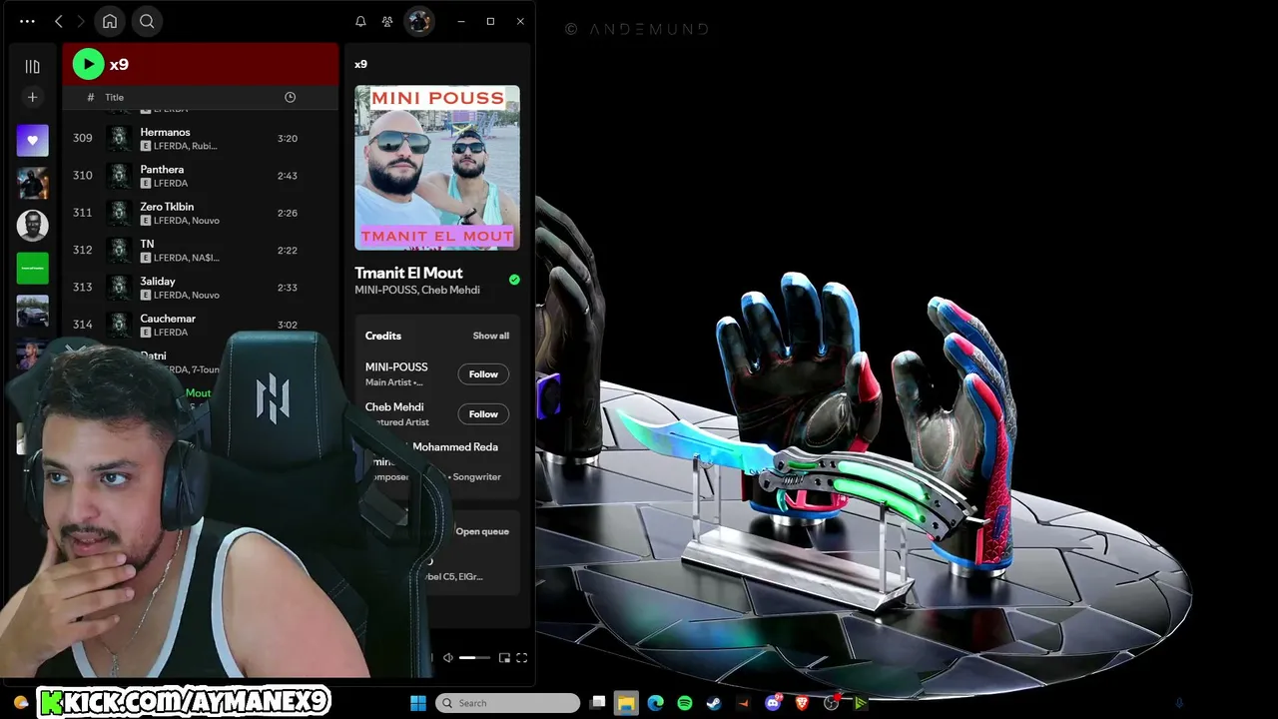The height and width of the screenshot is (719, 1278).
Task: Open the LFERDA artist link under Panthera
Action: tap(171, 184)
